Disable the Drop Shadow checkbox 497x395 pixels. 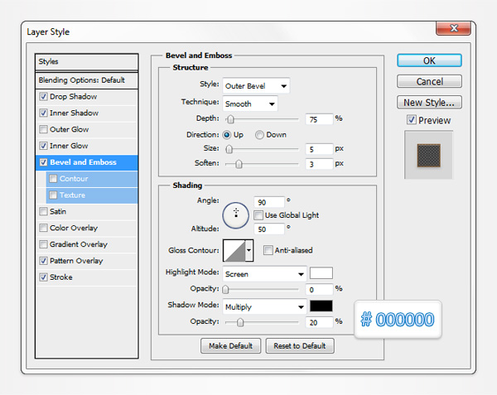(43, 97)
